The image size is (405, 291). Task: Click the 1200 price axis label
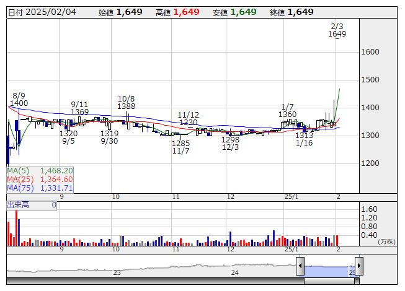[x=370, y=163]
